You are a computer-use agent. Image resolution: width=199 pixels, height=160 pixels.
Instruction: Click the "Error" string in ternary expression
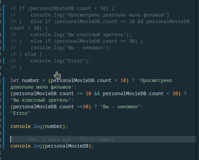coord(20,113)
